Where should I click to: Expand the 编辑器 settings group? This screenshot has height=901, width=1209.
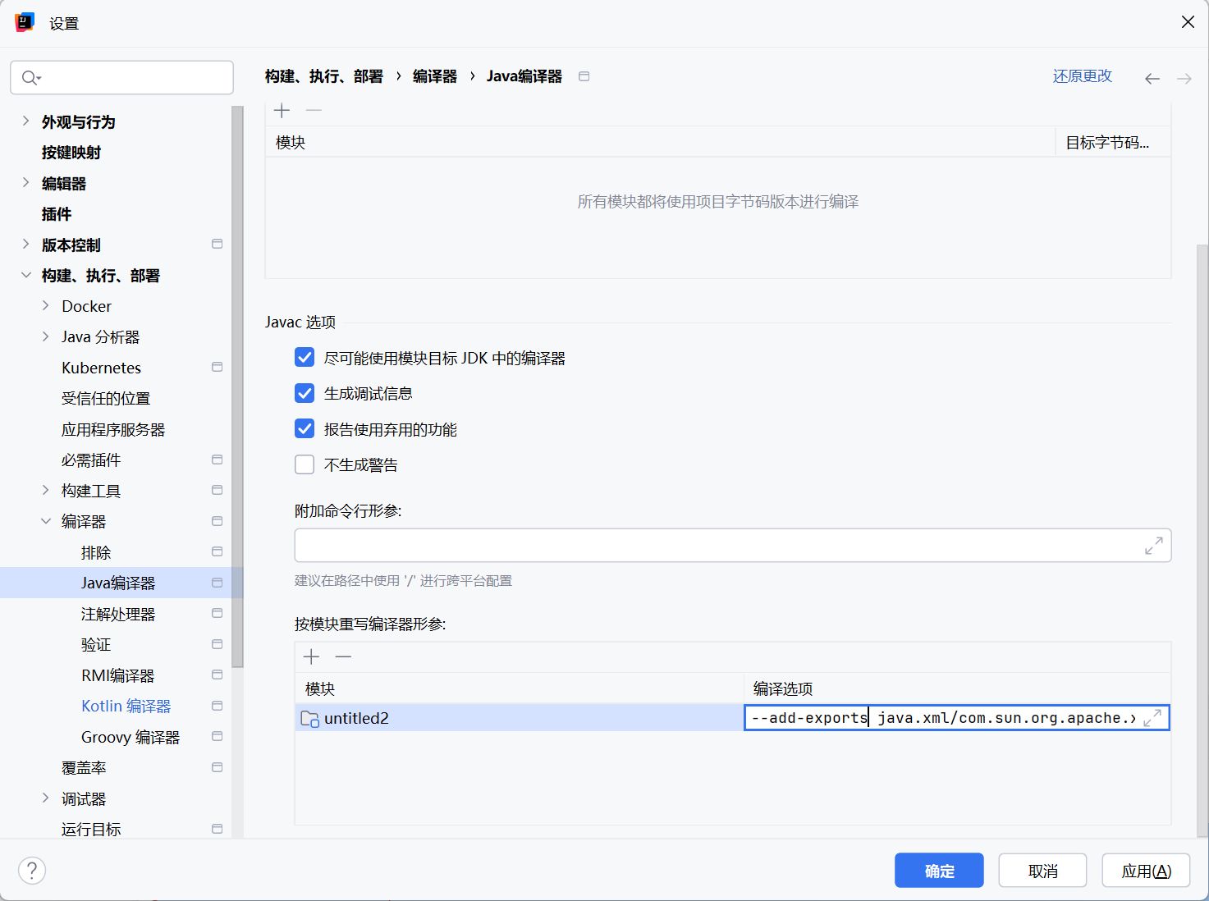tap(25, 183)
